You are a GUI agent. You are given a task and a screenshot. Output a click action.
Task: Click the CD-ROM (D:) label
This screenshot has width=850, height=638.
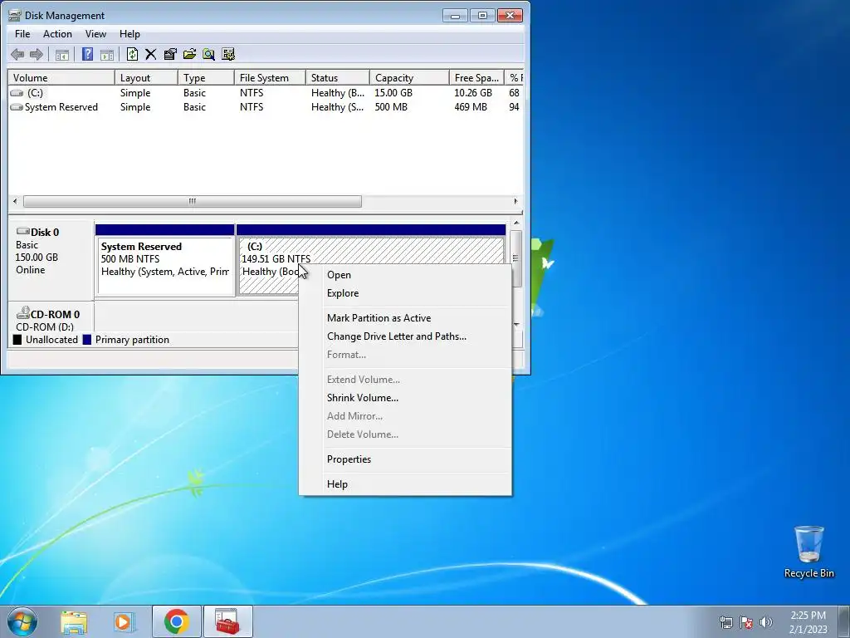pos(45,327)
